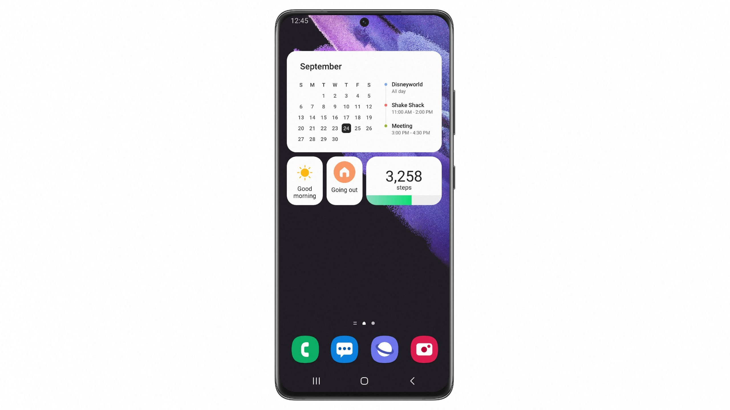
Task: Swipe to next home screen page
Action: click(x=374, y=323)
